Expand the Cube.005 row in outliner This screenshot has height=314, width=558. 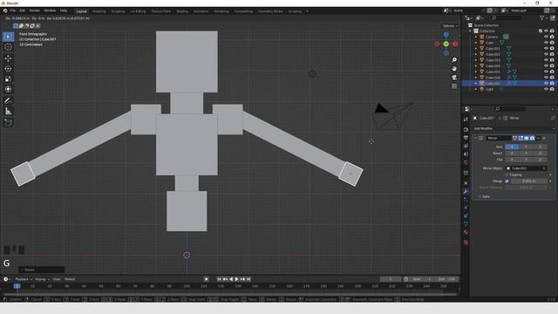tap(476, 72)
